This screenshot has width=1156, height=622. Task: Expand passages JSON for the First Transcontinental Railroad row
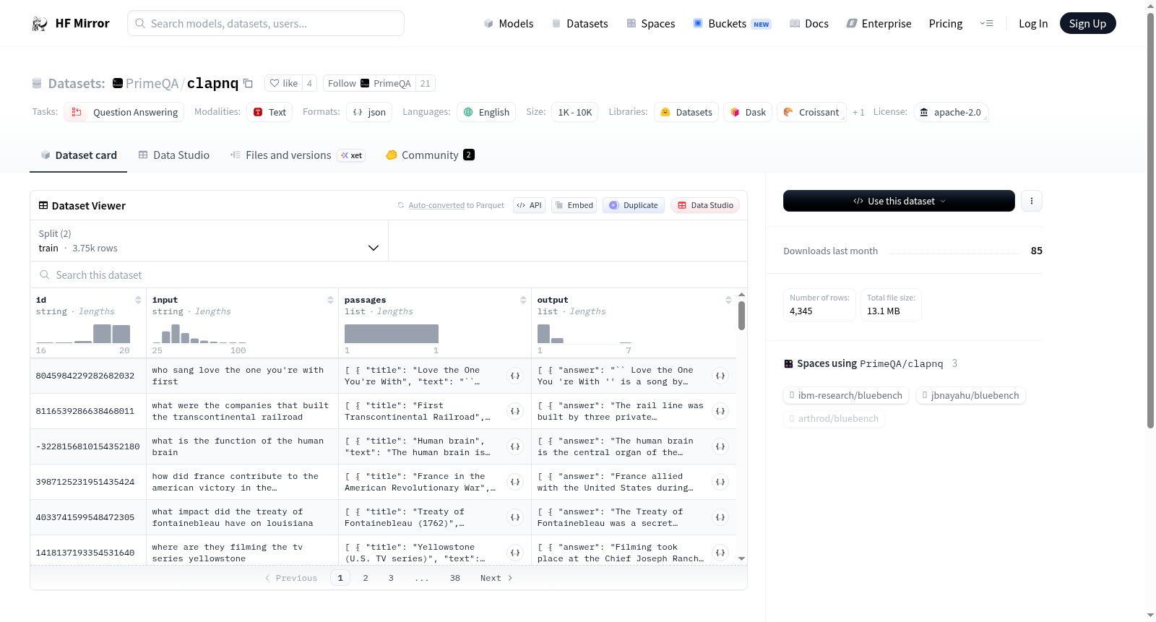[x=515, y=411]
